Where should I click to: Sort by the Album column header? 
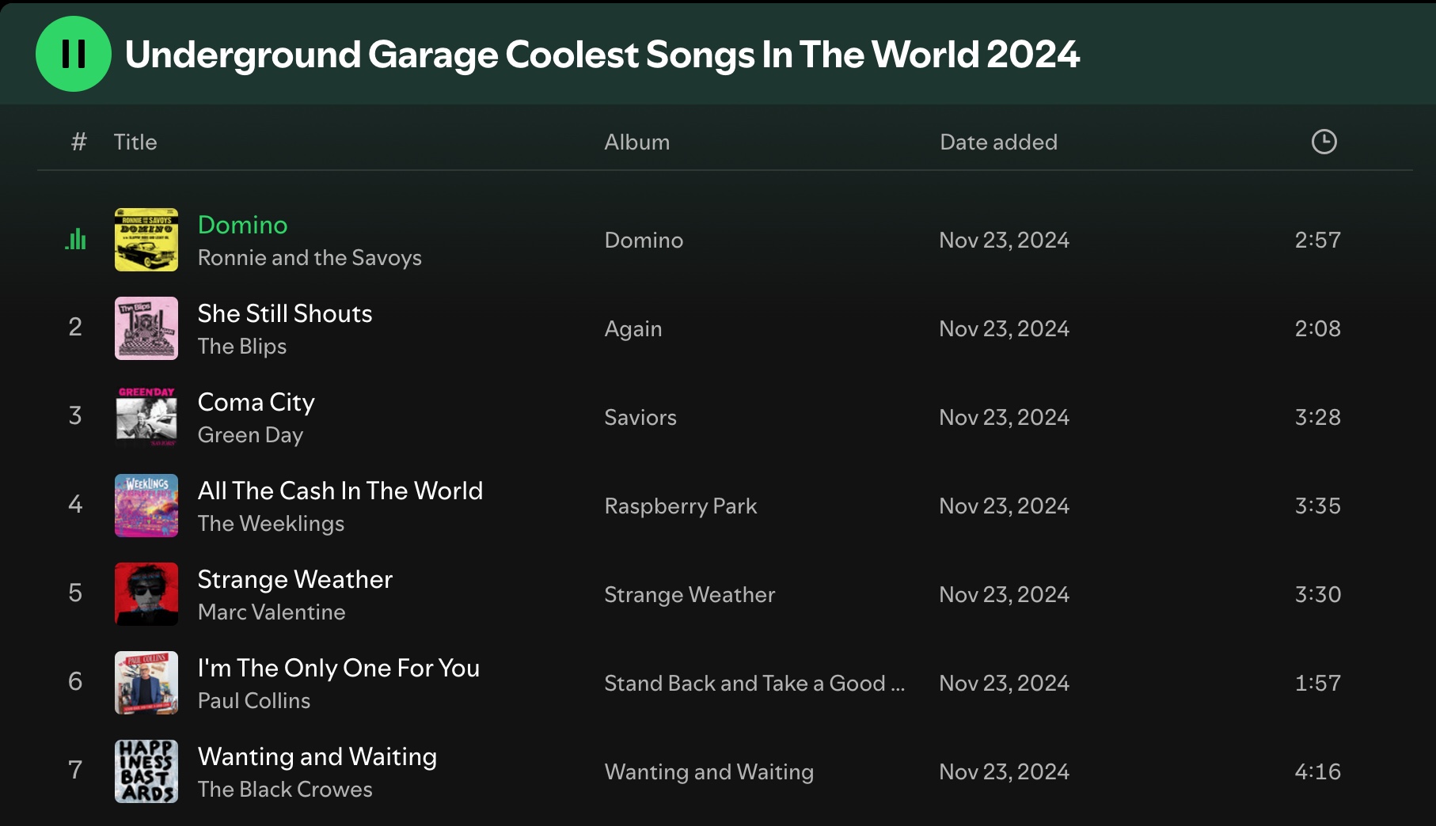[636, 142]
